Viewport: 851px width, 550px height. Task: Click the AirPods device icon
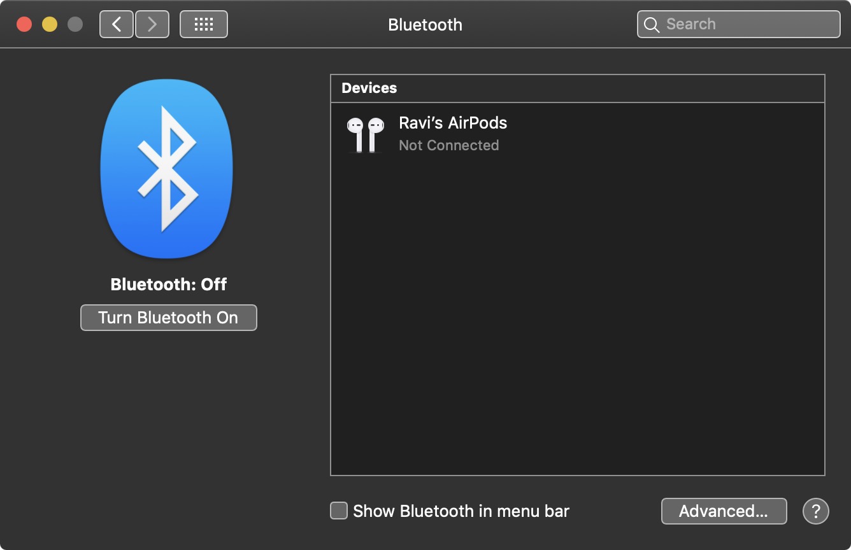(366, 134)
